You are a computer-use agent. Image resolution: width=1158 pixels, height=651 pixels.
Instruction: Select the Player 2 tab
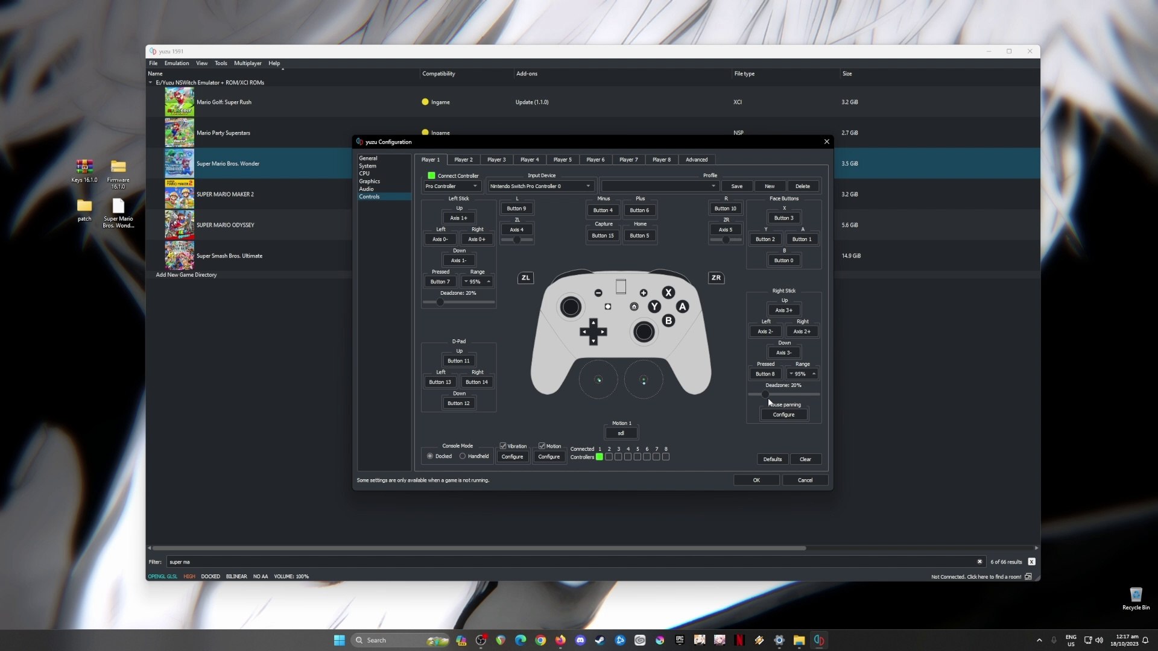[x=463, y=159]
